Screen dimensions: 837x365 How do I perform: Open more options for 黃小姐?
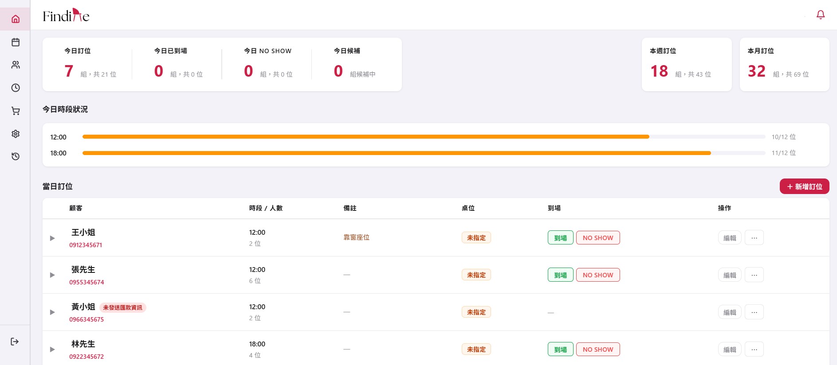[x=754, y=312]
